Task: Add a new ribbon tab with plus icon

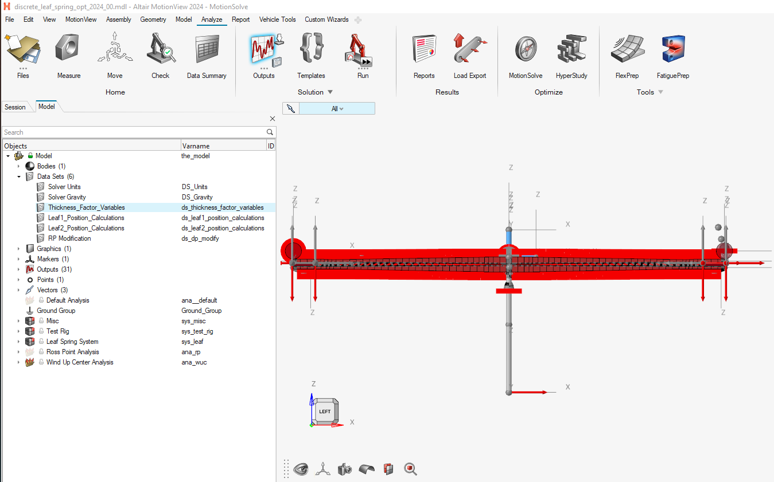Action: pos(358,20)
